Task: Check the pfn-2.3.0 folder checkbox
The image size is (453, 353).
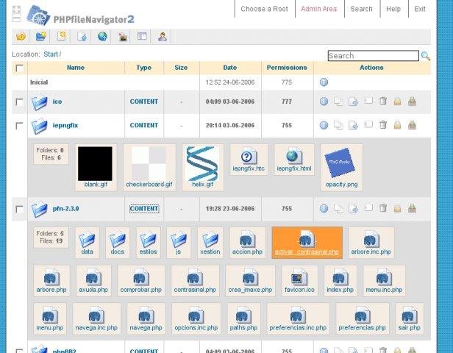Action: [x=19, y=209]
